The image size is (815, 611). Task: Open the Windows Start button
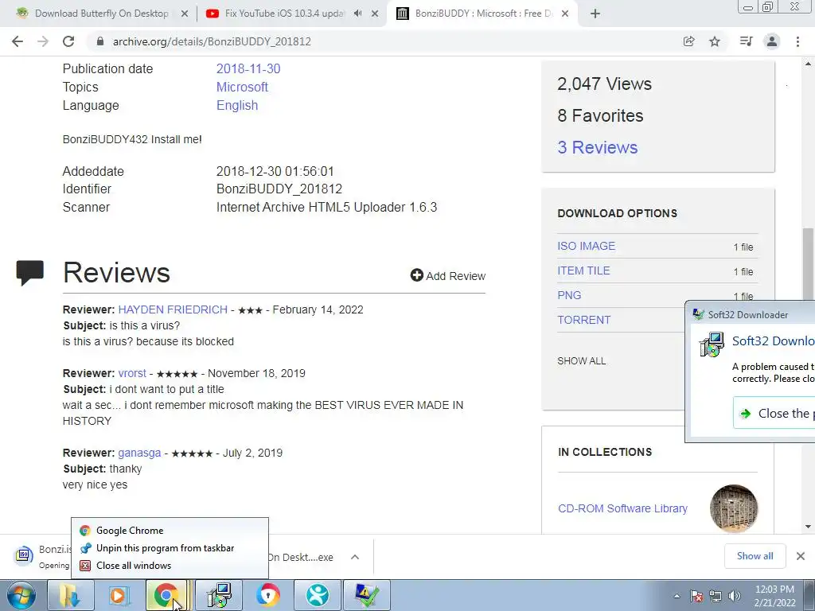click(x=21, y=595)
